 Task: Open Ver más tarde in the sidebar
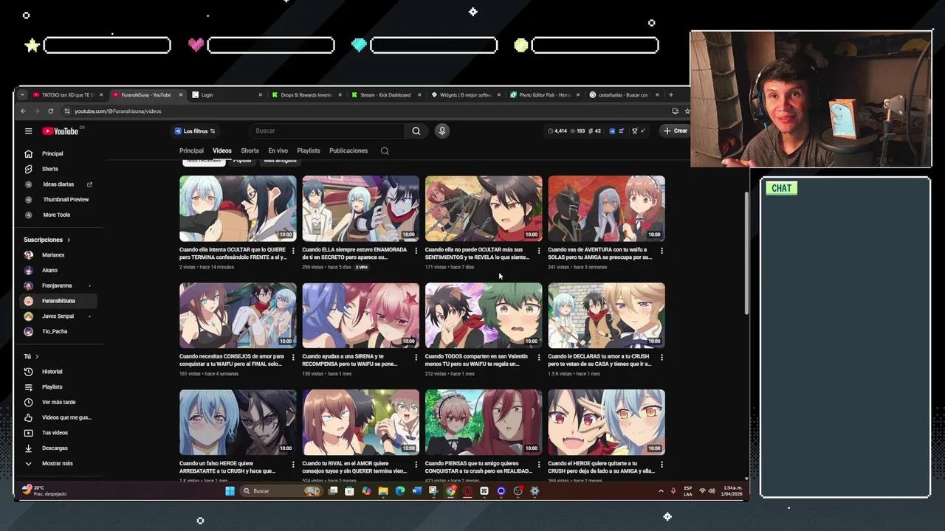58,402
